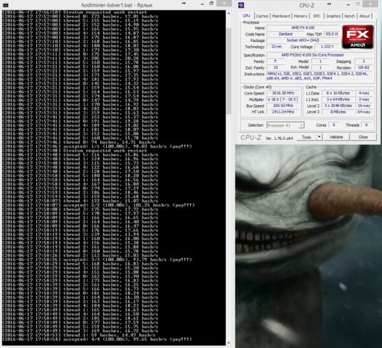Select the Memory tab

(301, 16)
